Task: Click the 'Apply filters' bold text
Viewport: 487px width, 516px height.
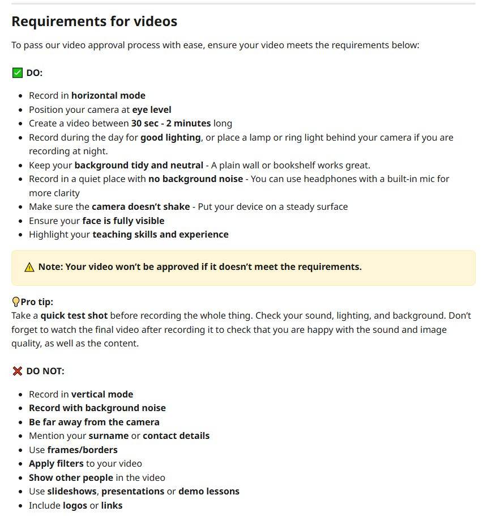Action: pyautogui.click(x=56, y=464)
